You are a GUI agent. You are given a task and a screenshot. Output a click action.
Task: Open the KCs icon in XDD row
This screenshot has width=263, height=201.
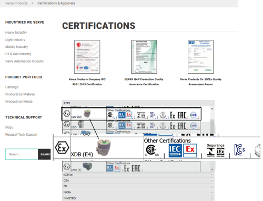pyautogui.click(x=153, y=125)
